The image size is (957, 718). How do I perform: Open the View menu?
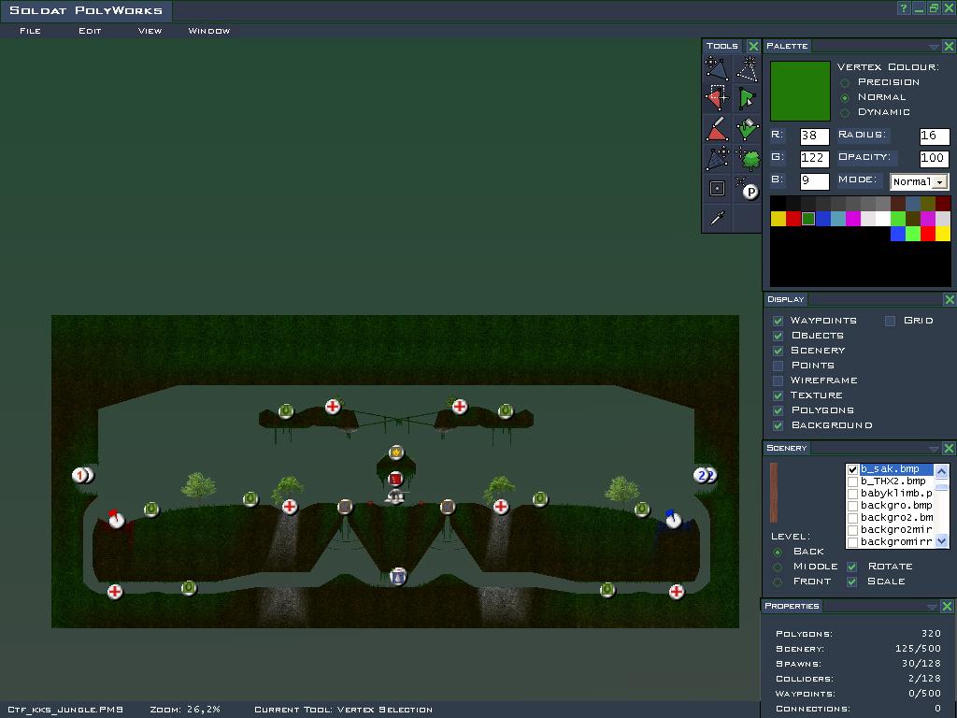tap(150, 30)
